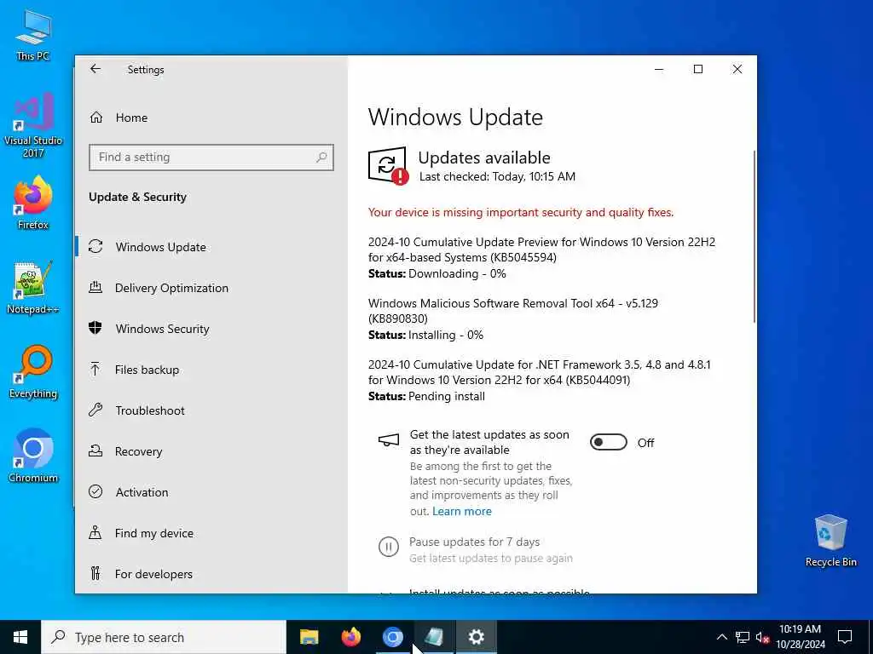Open Chromium from the taskbar
The height and width of the screenshot is (654, 873).
(x=392, y=637)
